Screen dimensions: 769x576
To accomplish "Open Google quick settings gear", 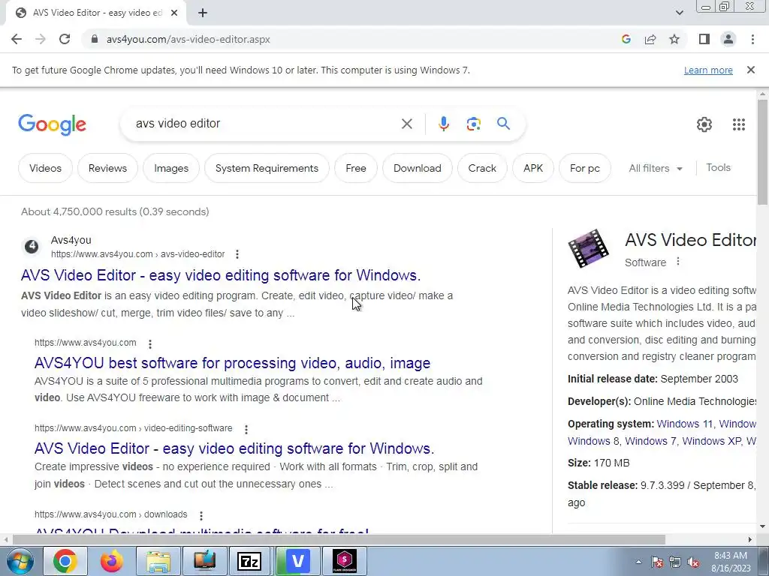I will (x=704, y=124).
